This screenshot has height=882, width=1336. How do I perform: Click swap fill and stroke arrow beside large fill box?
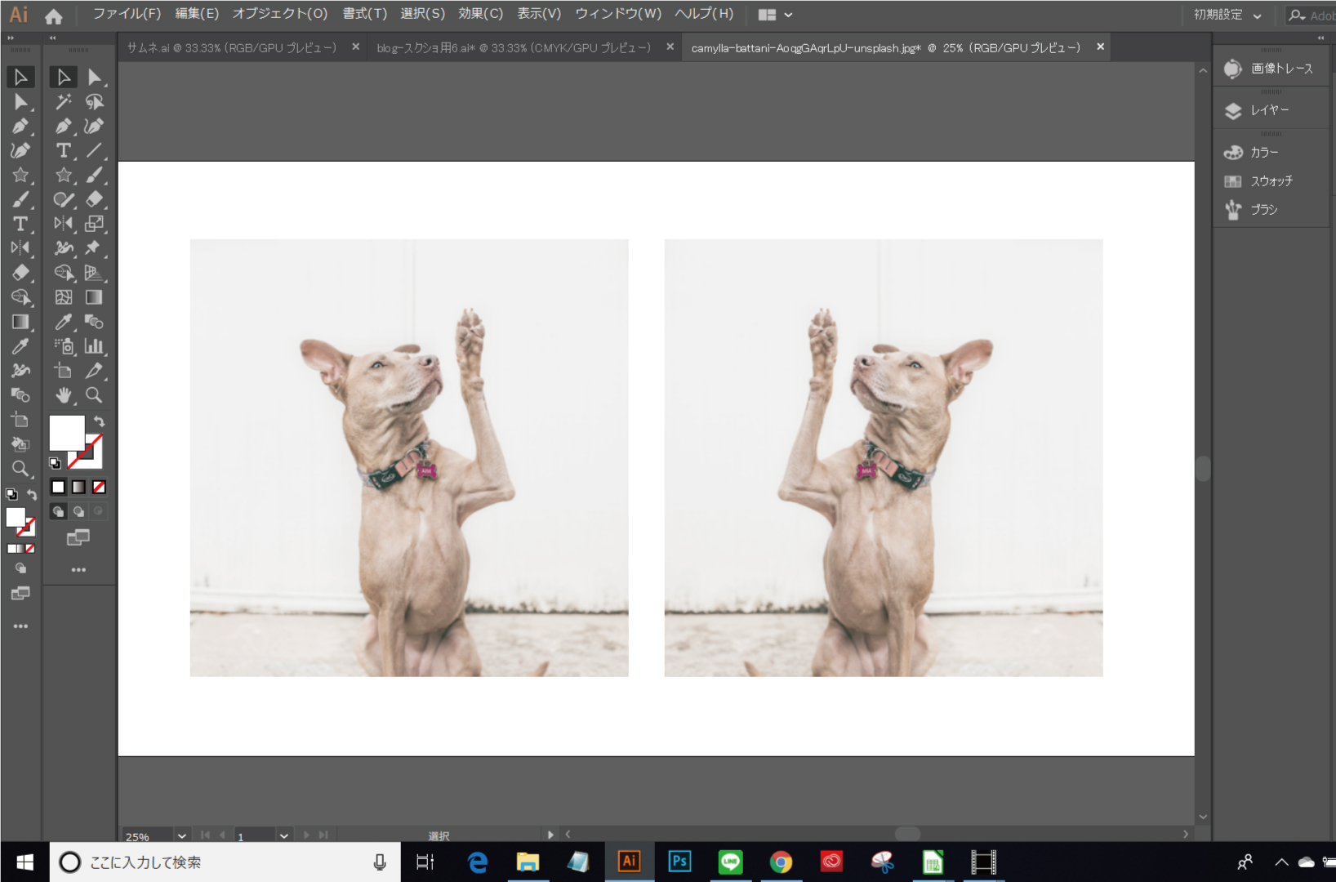click(99, 421)
